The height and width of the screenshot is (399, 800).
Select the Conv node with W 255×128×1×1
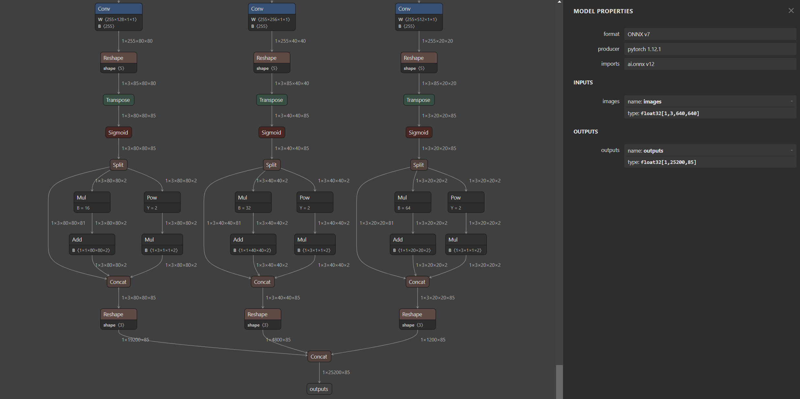(x=118, y=9)
